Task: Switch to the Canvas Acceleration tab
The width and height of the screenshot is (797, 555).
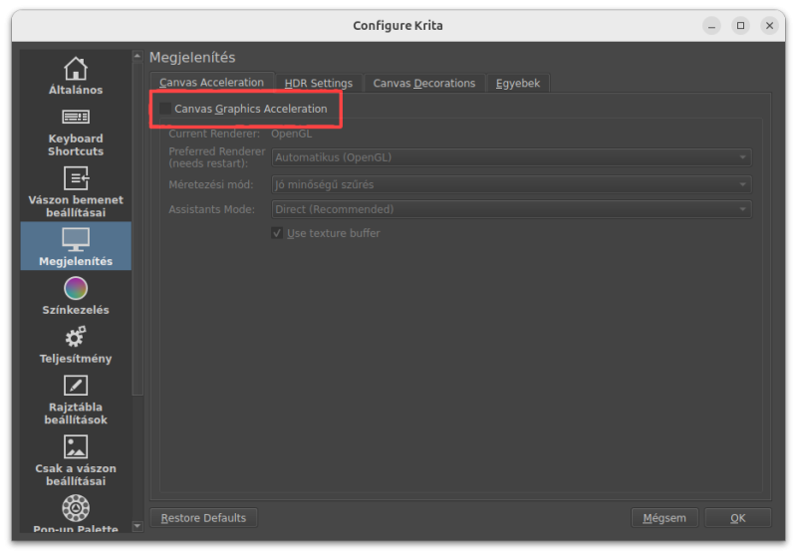Action: (211, 83)
